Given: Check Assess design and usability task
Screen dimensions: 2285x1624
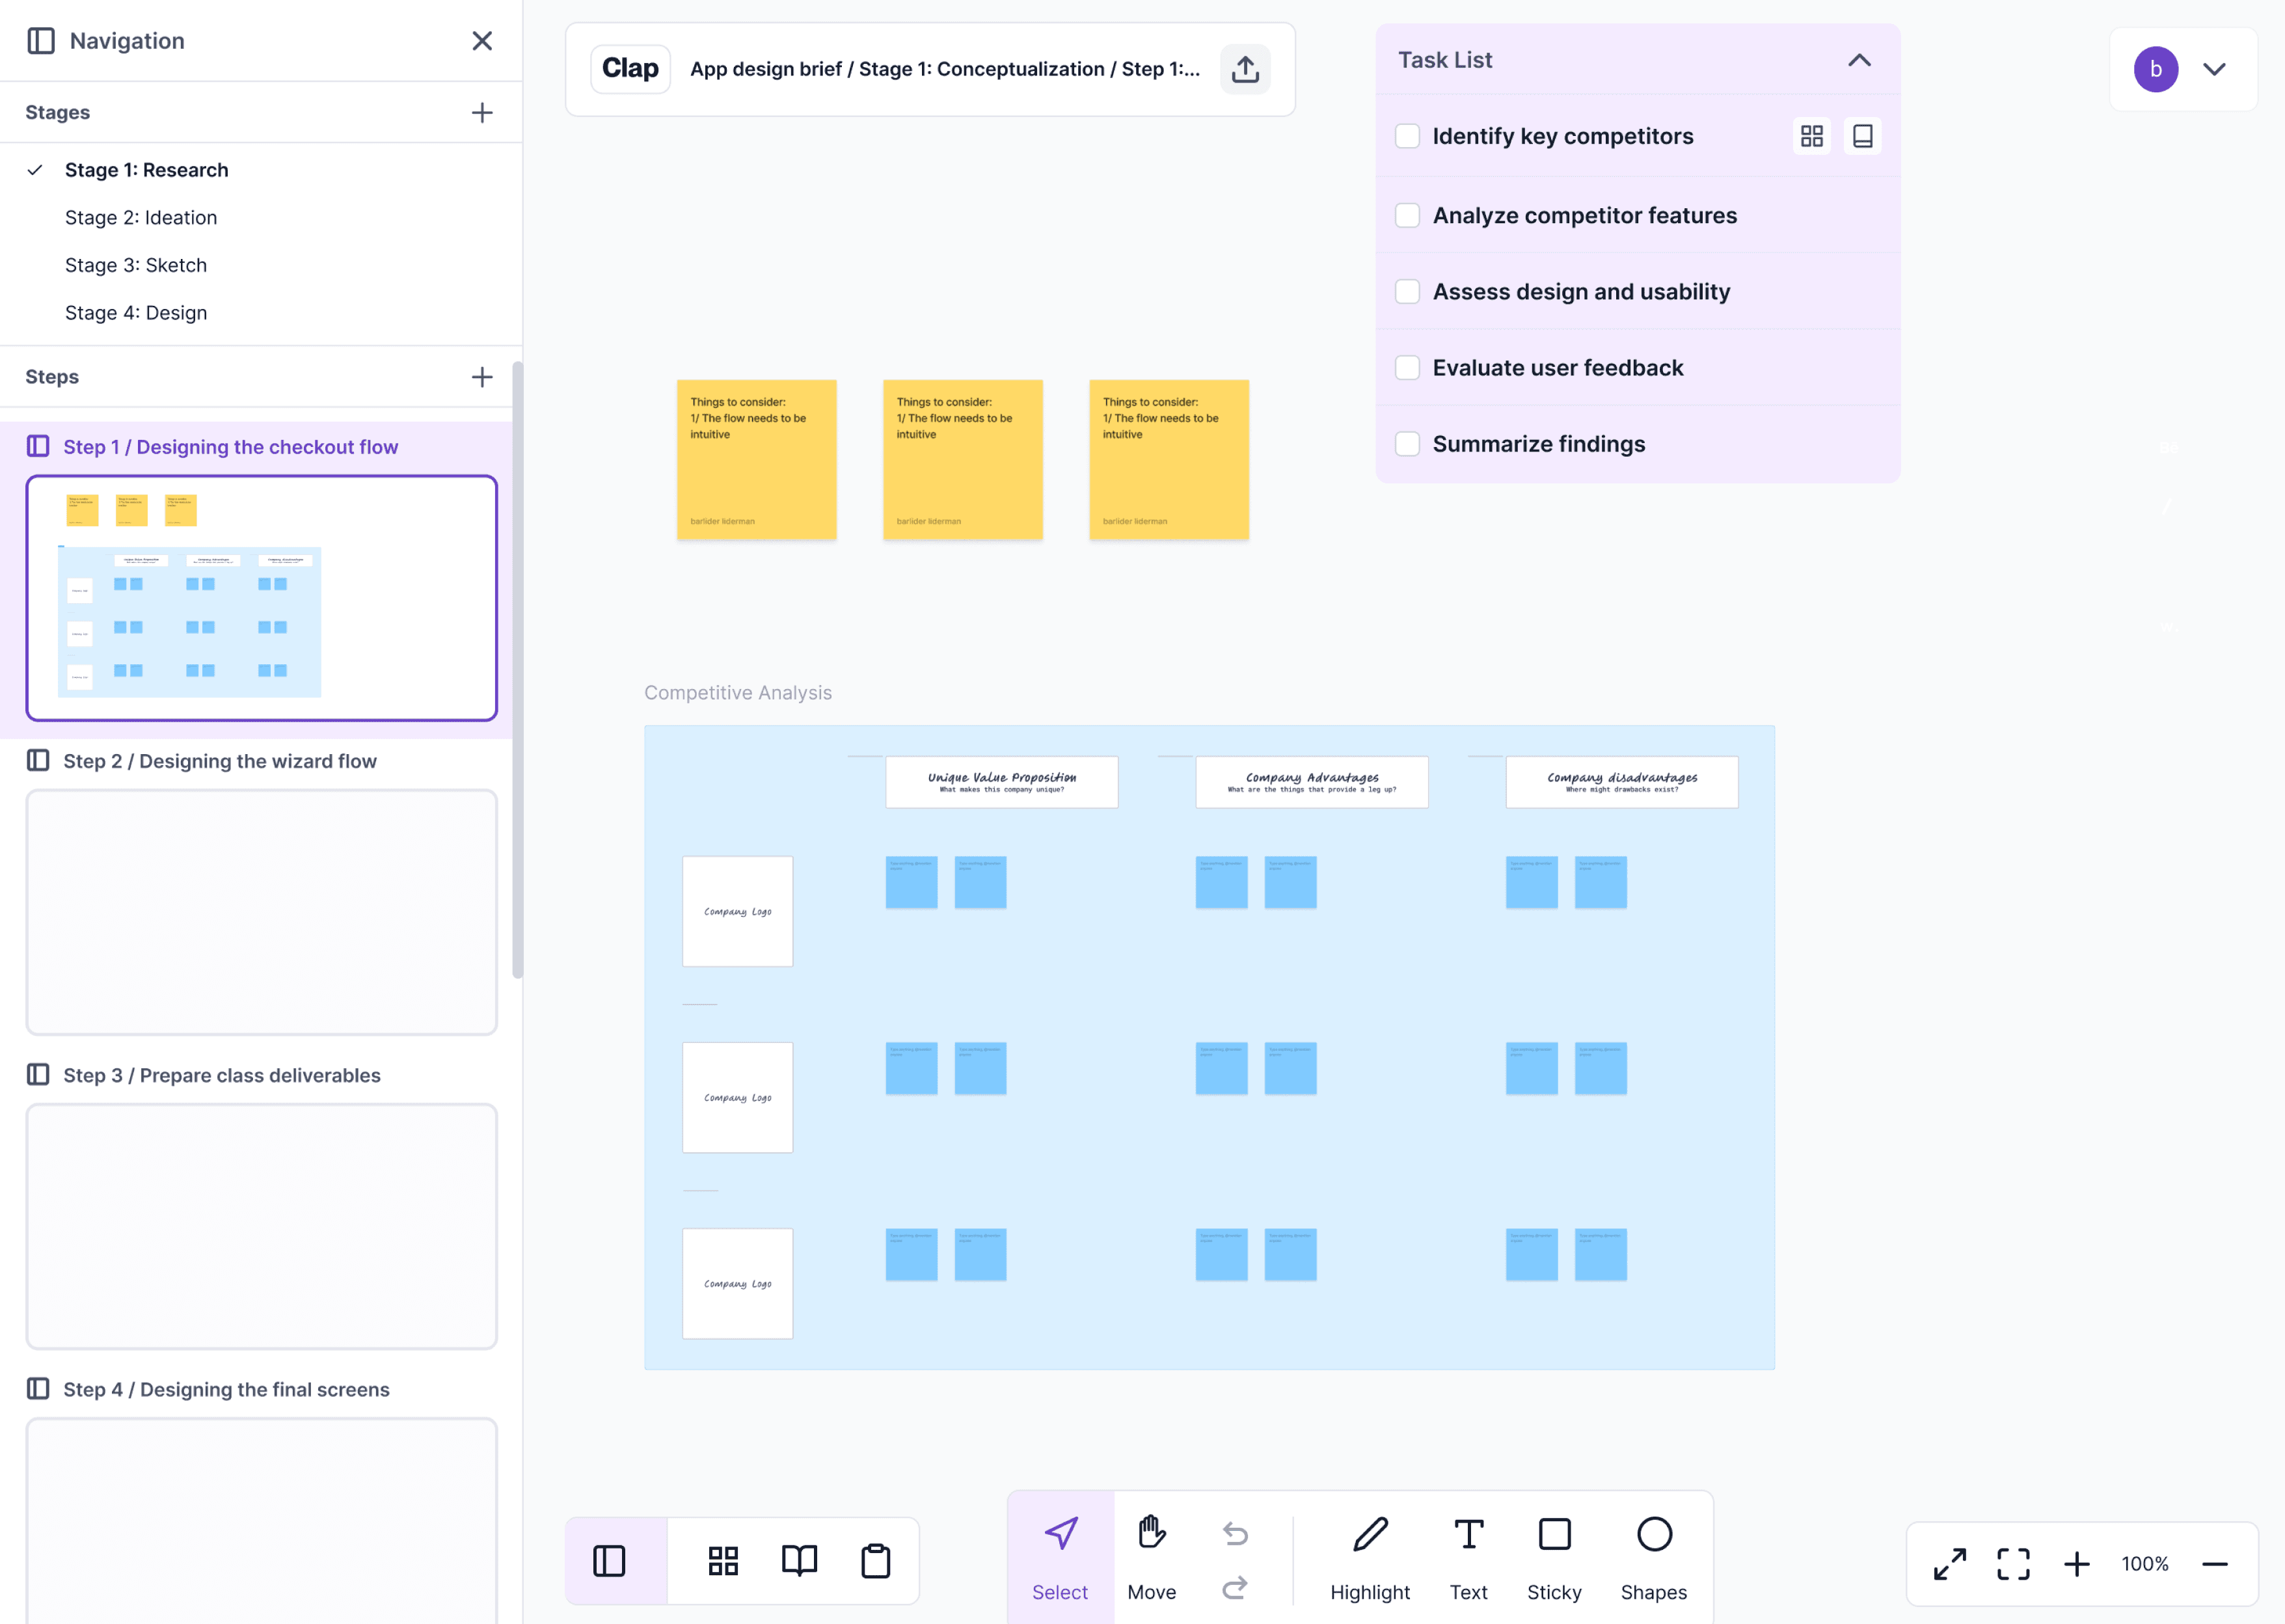Looking at the screenshot, I should coord(1407,291).
